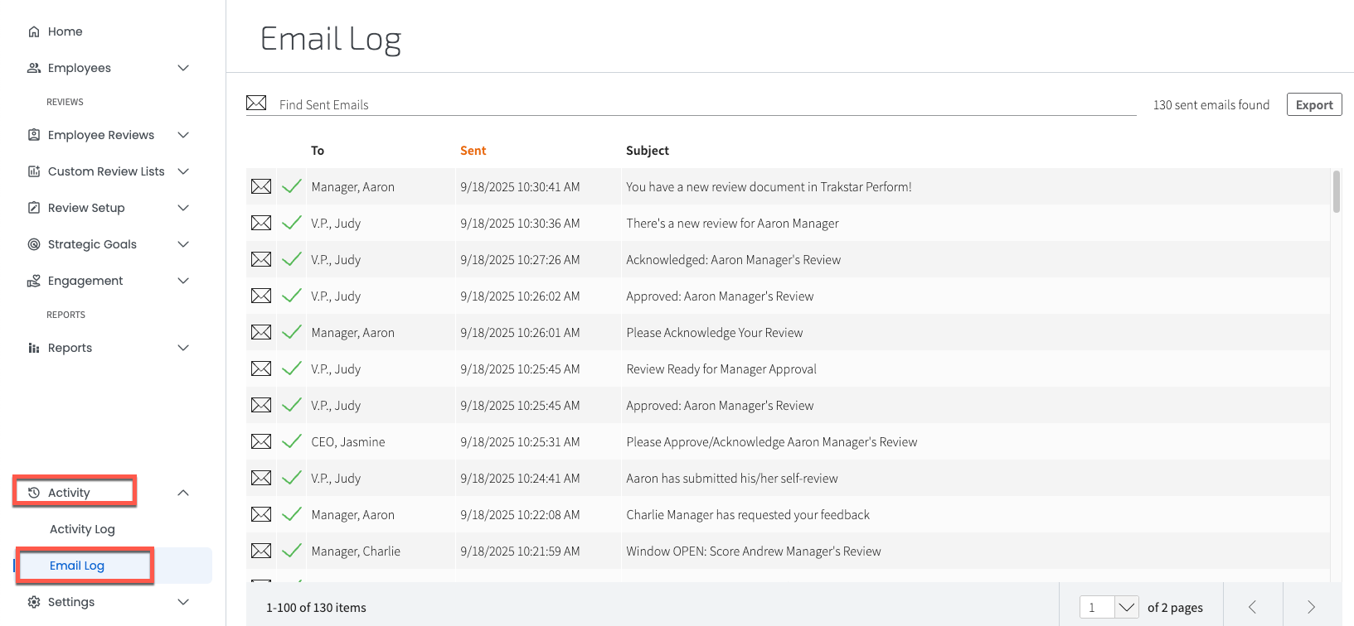Expand the Custom Review Lists chevron
Screen dimensions: 1354x626
point(183,171)
